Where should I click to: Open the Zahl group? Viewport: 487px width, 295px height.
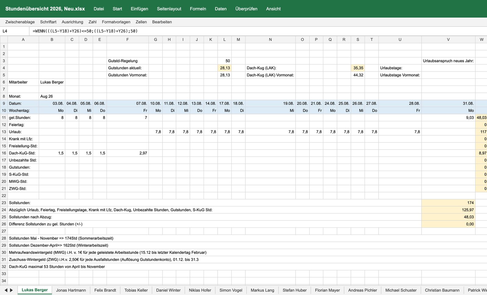pyautogui.click(x=93, y=22)
